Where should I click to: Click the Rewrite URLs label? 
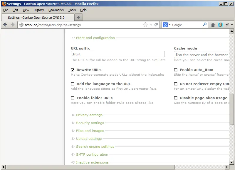pyautogui.click(x=89, y=70)
